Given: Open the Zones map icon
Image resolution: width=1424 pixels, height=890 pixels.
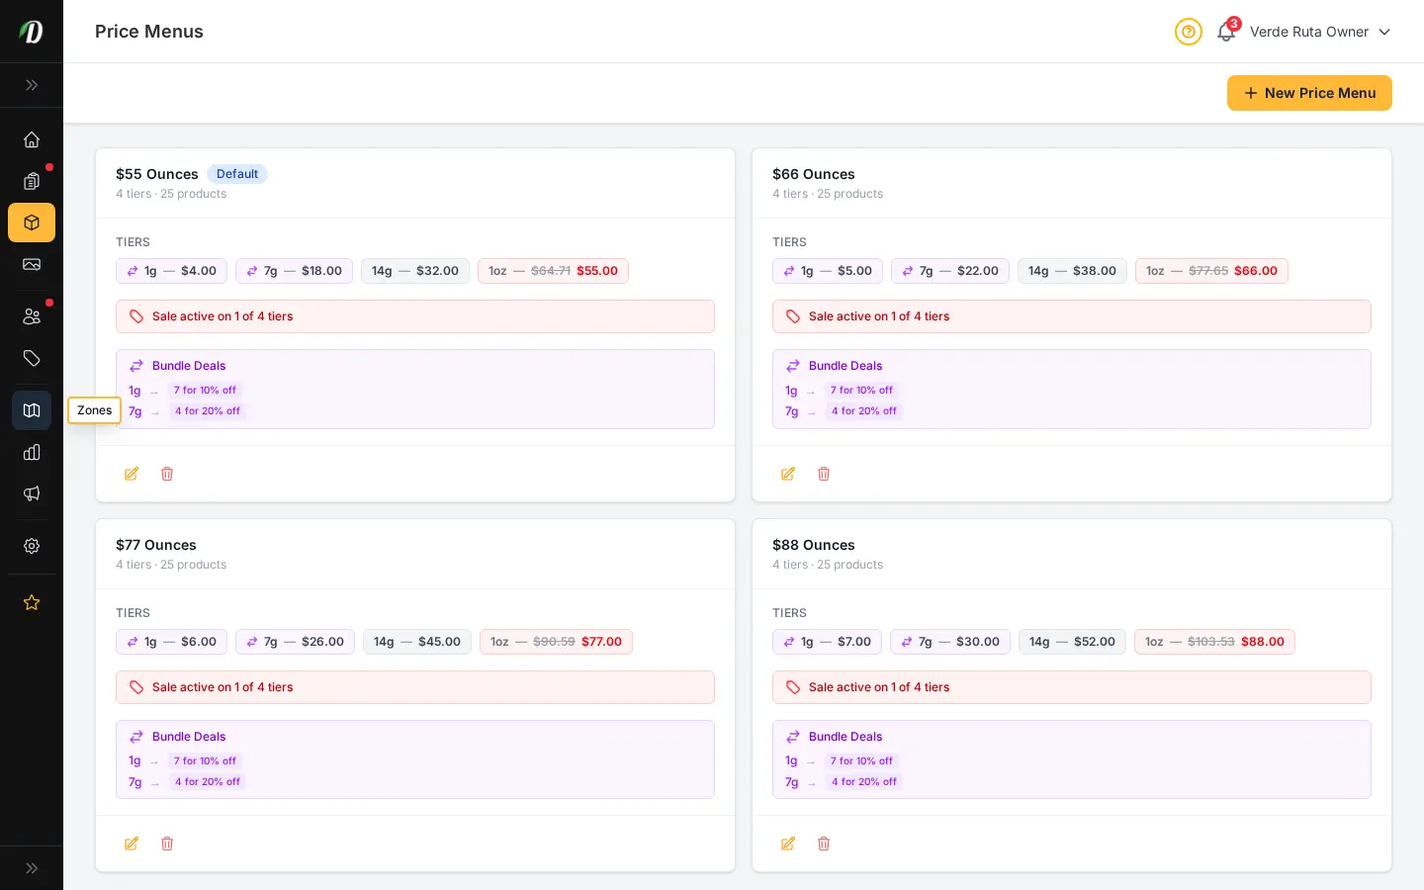Looking at the screenshot, I should coord(32,410).
